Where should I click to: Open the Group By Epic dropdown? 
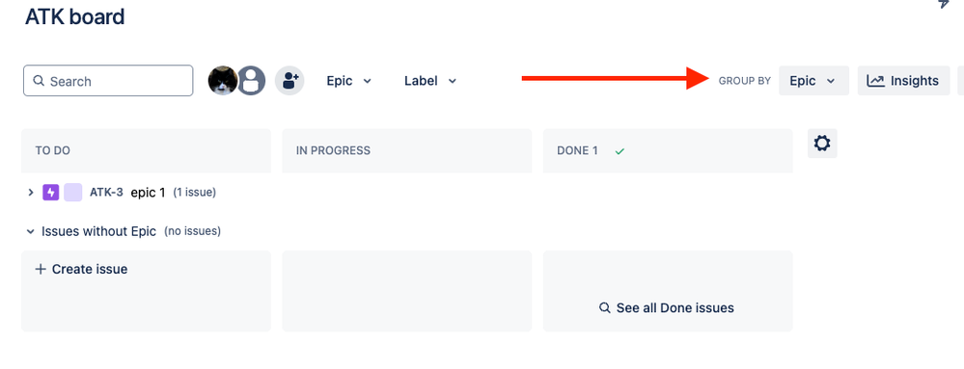tap(813, 80)
